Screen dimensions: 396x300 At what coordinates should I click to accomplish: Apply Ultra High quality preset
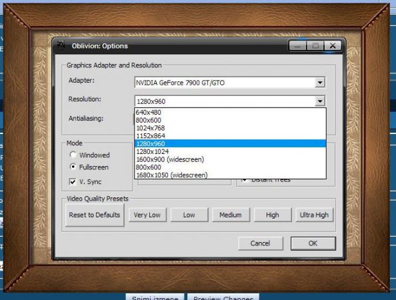314,215
